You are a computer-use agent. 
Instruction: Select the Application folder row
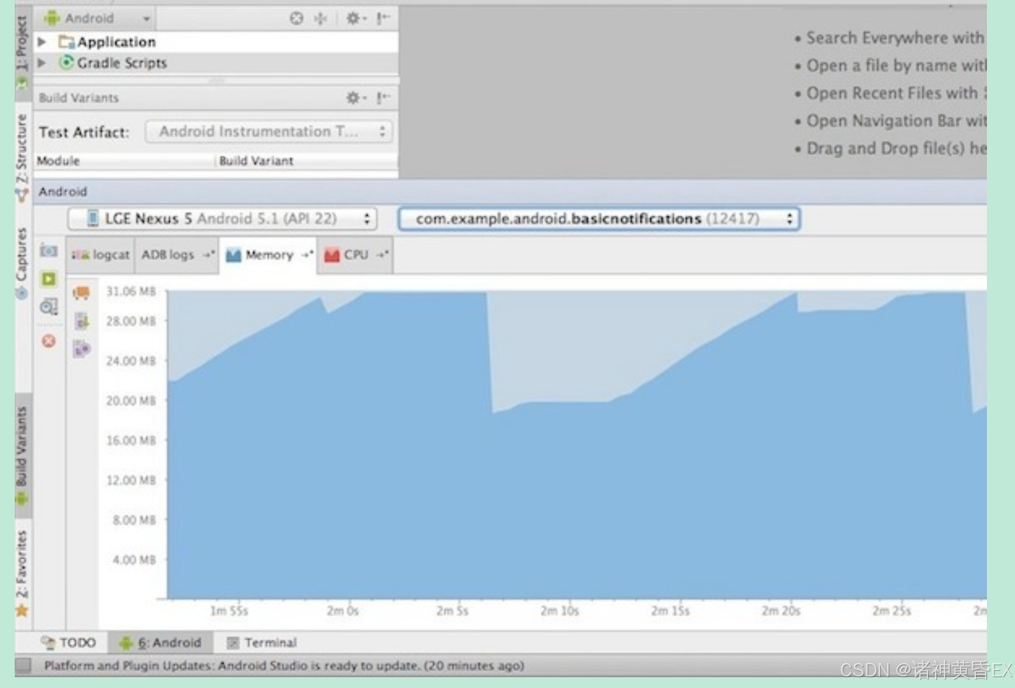pos(216,42)
